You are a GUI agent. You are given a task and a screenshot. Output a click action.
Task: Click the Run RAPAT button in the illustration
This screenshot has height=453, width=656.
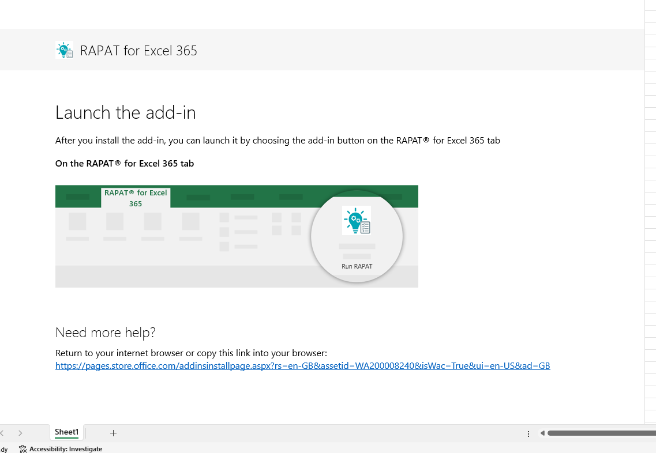click(357, 236)
